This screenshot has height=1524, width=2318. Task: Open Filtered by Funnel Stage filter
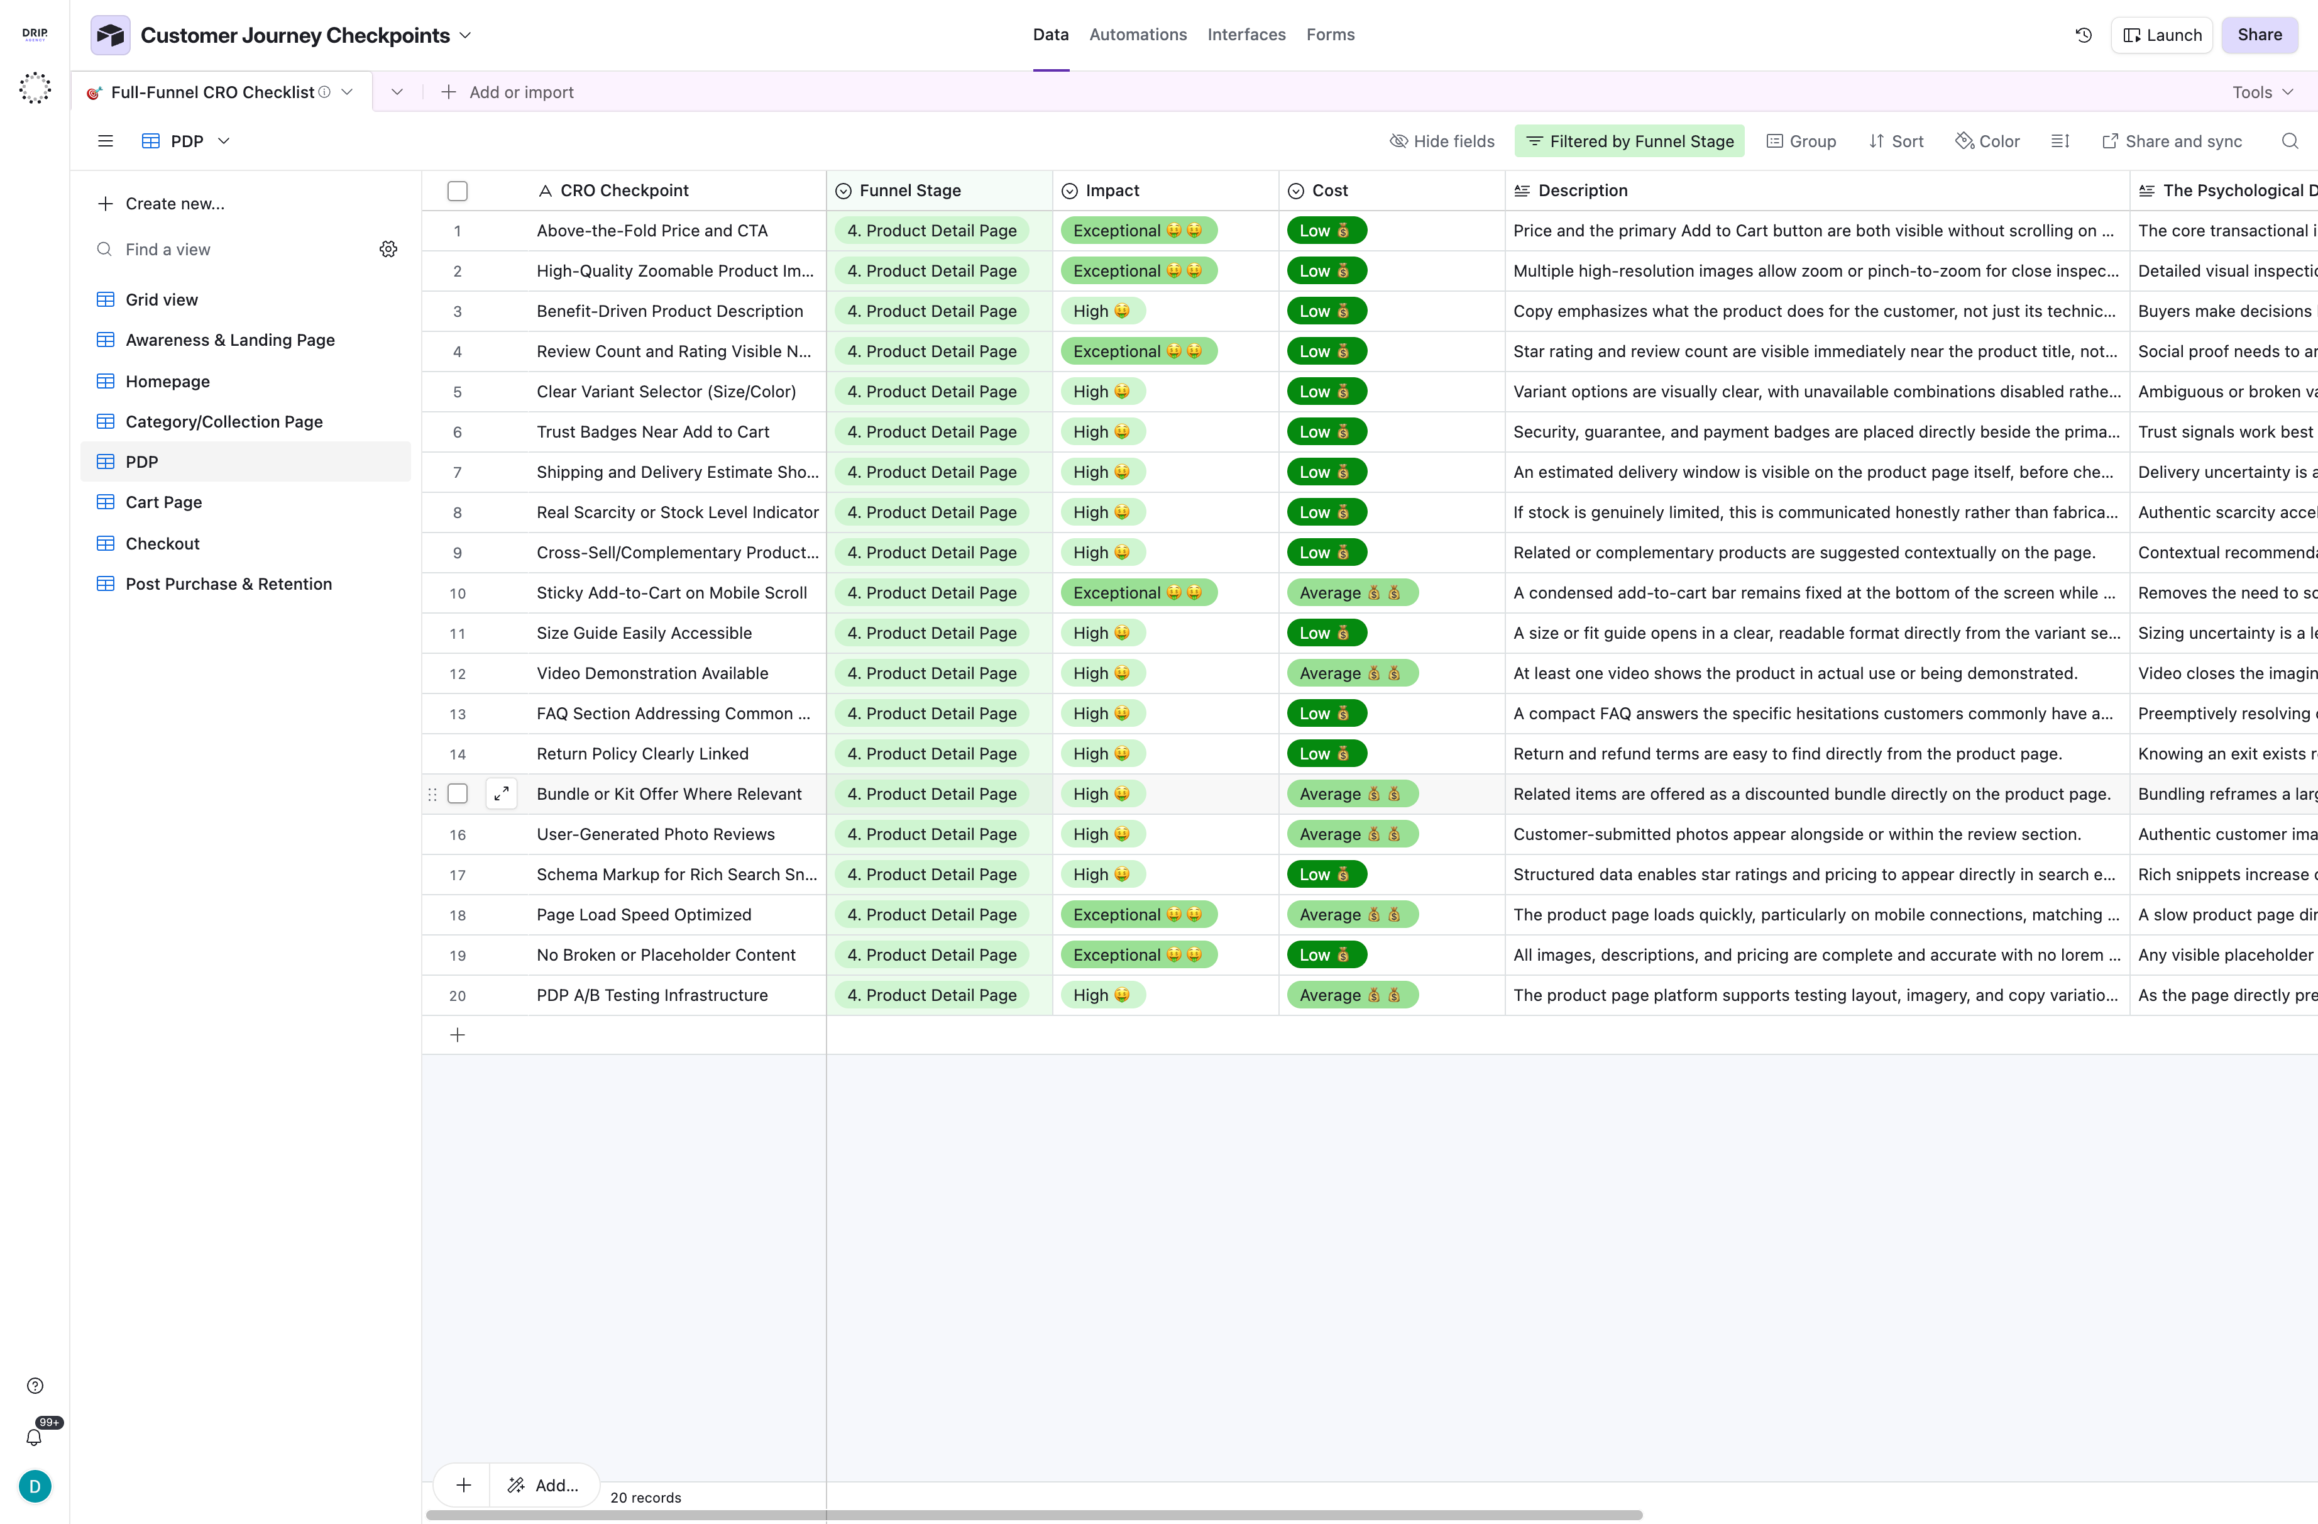point(1629,141)
